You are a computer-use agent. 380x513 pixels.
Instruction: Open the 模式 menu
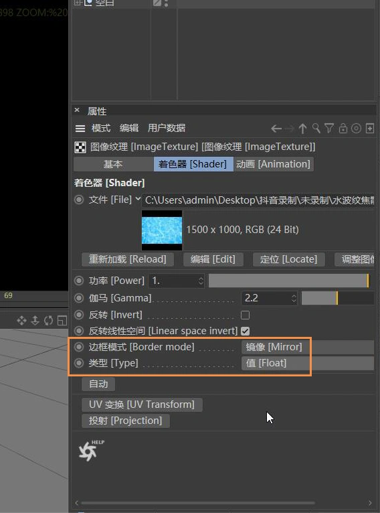(101, 128)
